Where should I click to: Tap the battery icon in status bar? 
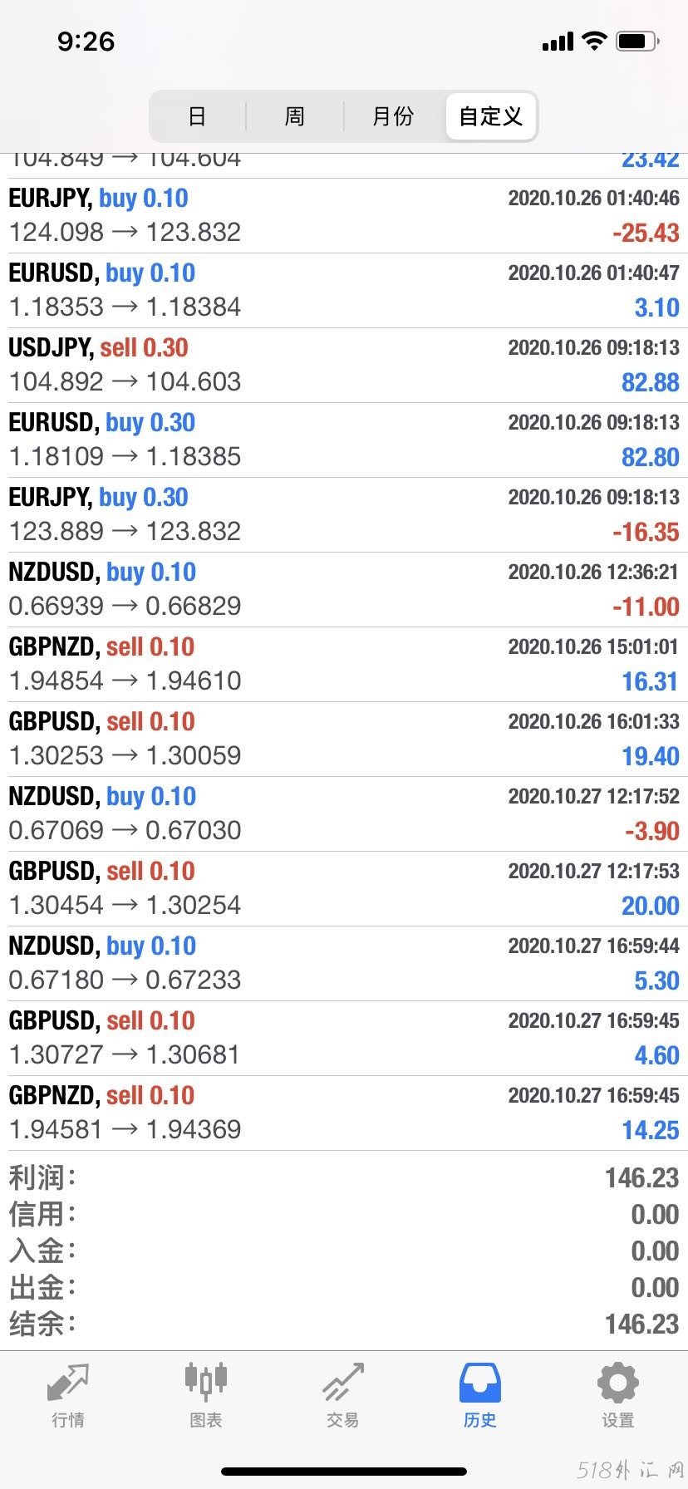coord(638,41)
